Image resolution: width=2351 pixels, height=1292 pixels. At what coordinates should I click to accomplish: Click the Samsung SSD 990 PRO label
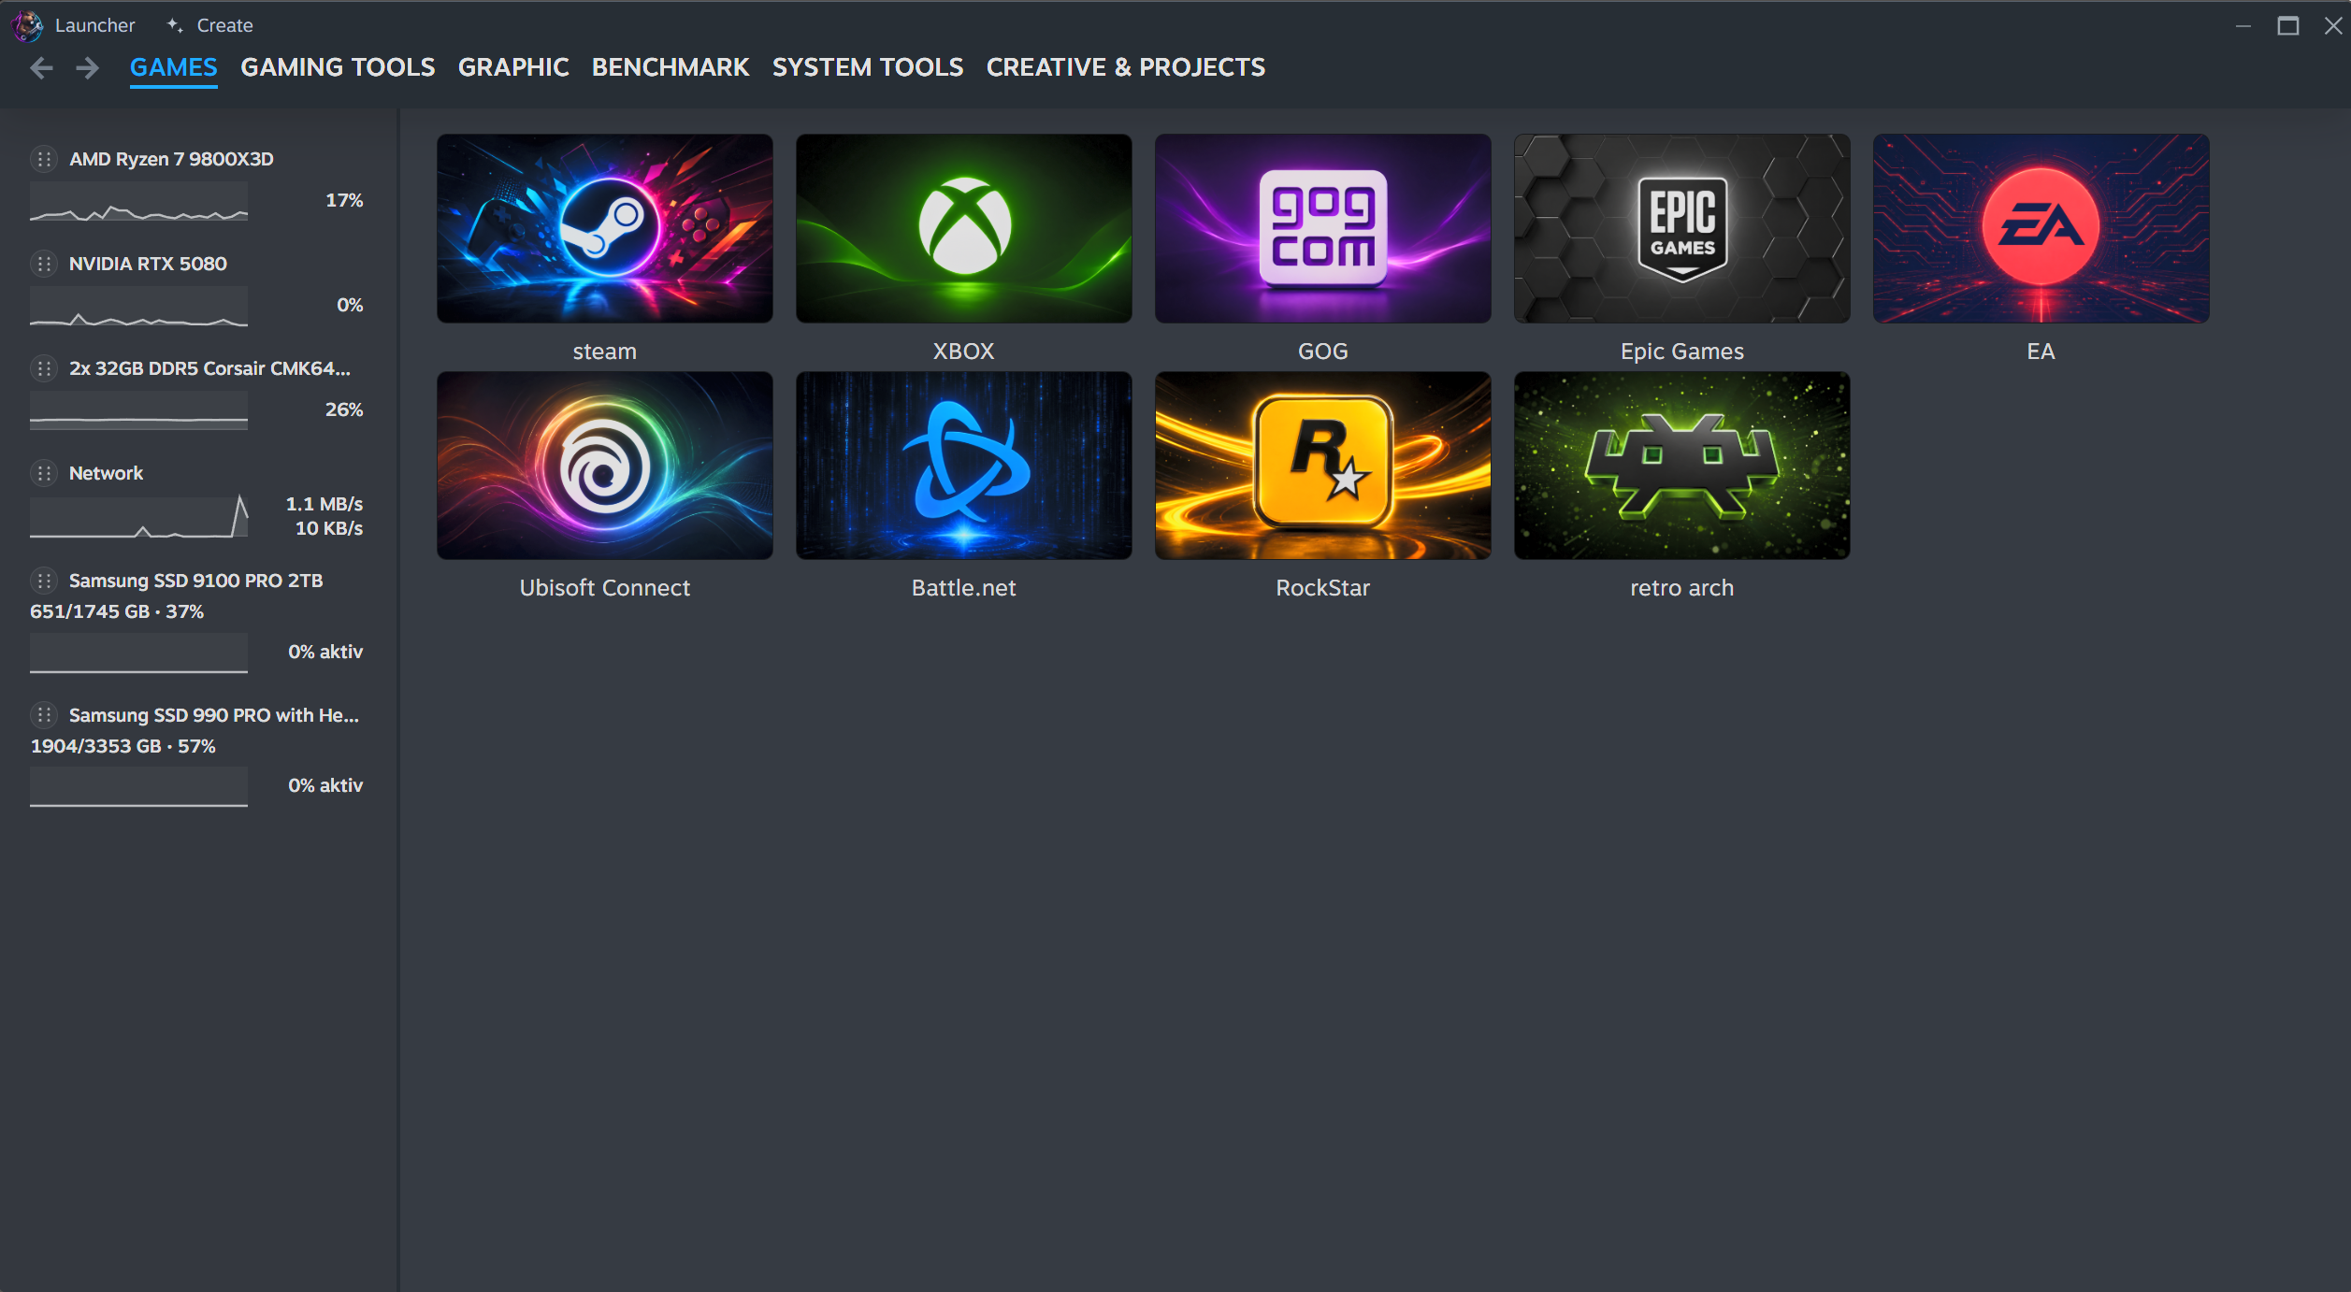click(214, 715)
